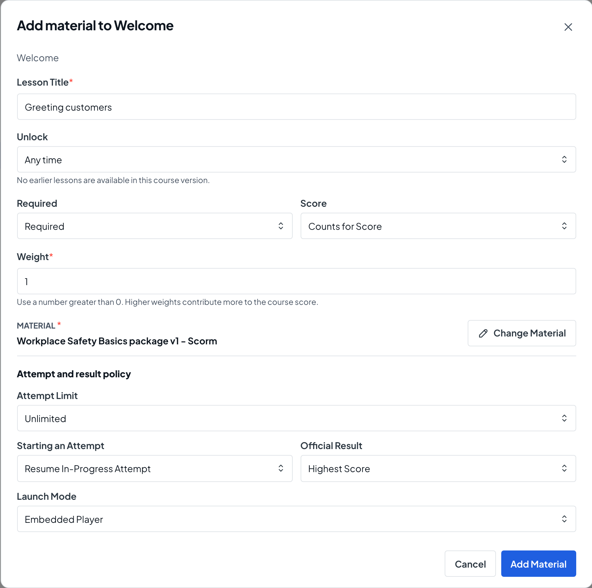Click the 'Use a number greater than 0' hint text
The width and height of the screenshot is (592, 588).
(x=167, y=302)
